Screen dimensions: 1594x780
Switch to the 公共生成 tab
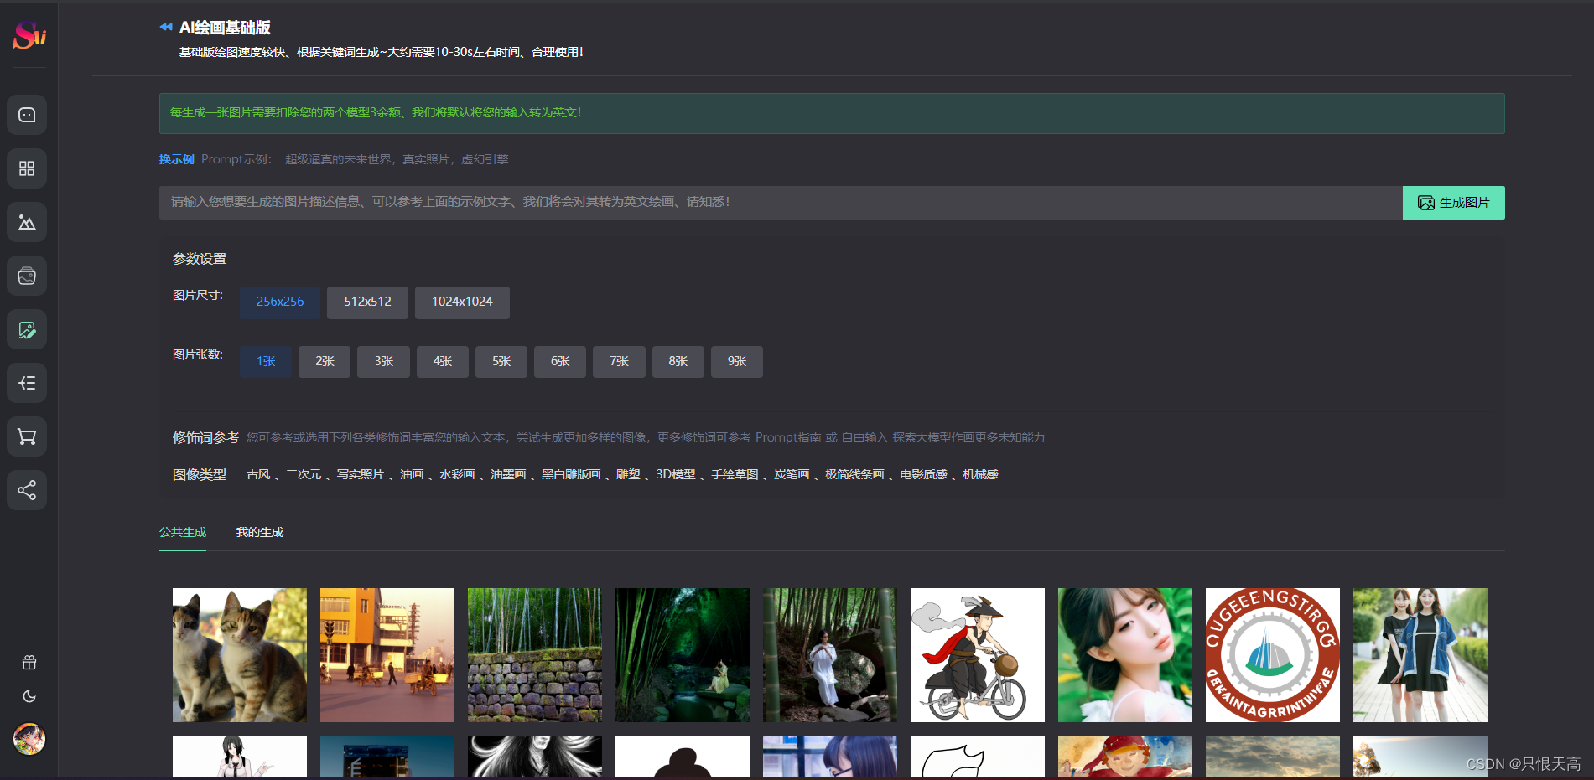tap(183, 533)
